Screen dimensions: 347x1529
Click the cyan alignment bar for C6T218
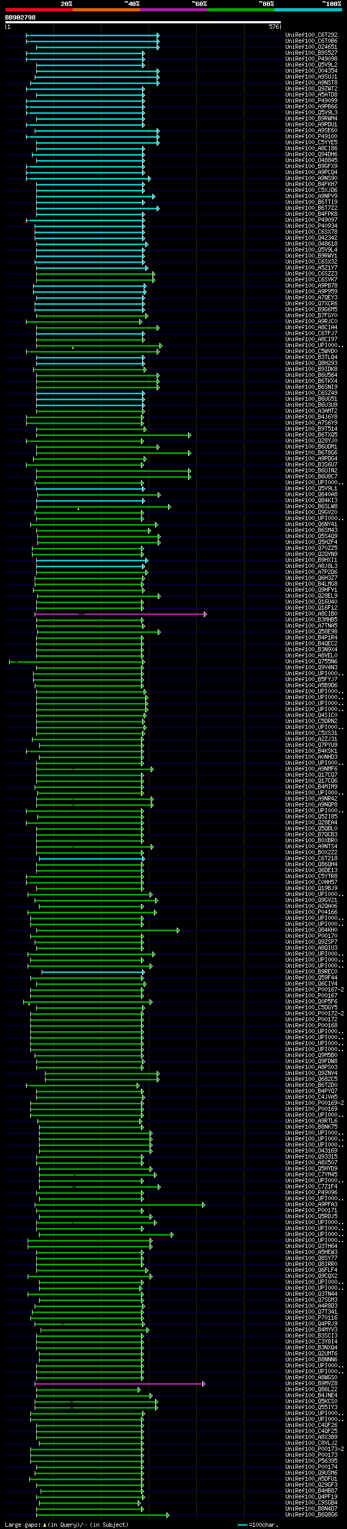(91, 859)
